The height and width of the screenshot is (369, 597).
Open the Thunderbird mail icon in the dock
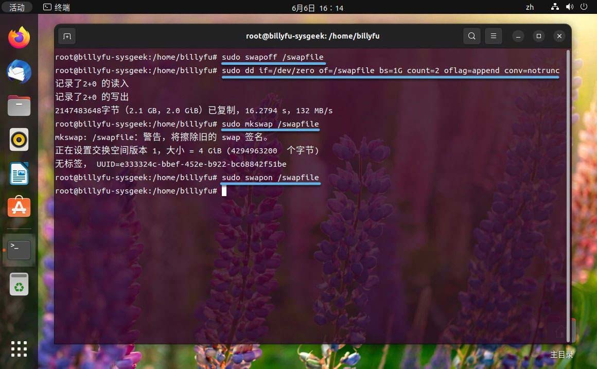(x=19, y=71)
